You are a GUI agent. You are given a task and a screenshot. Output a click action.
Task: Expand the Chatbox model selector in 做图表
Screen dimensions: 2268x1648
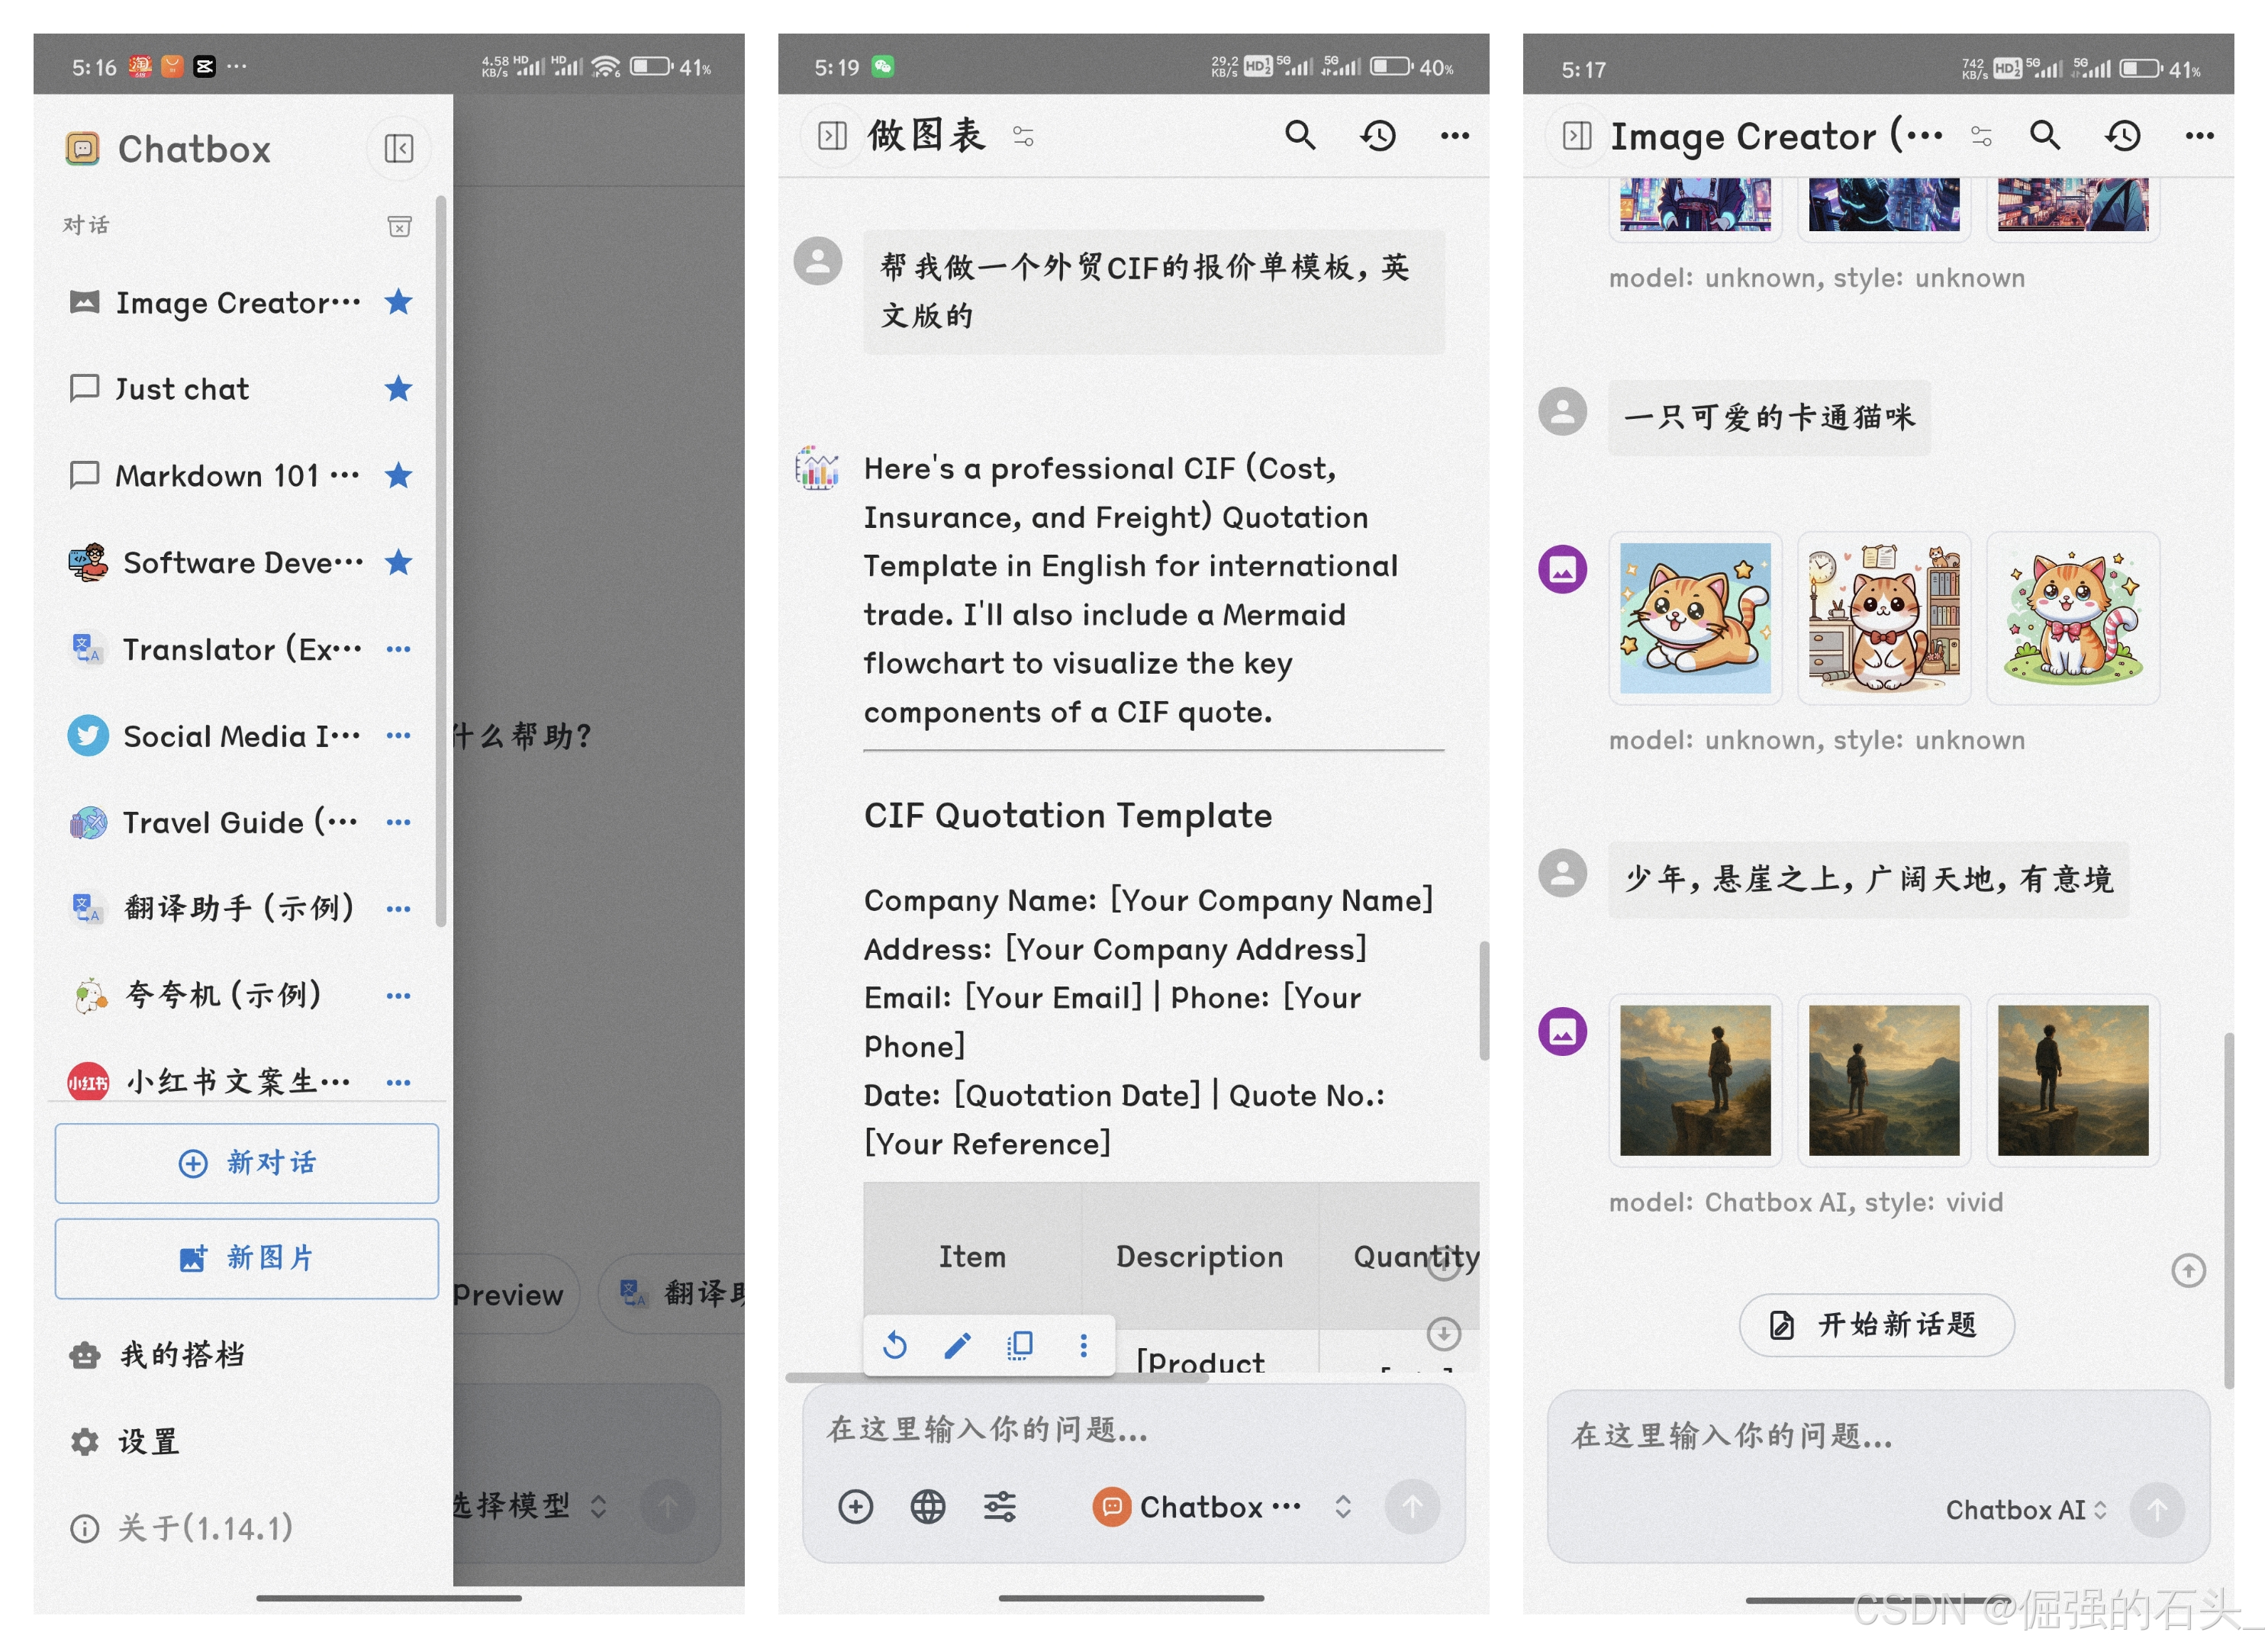pyautogui.click(x=1343, y=1507)
